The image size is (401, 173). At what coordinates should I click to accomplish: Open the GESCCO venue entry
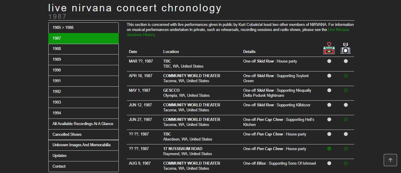pos(171,90)
